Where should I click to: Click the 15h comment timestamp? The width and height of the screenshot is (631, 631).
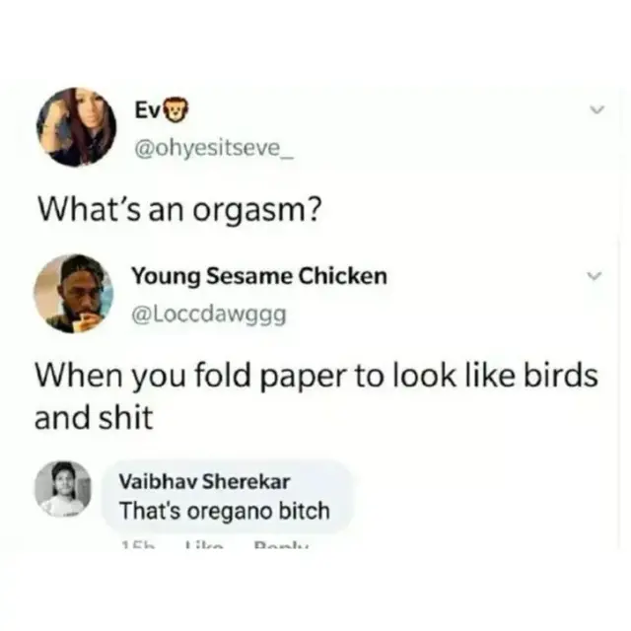tap(137, 546)
